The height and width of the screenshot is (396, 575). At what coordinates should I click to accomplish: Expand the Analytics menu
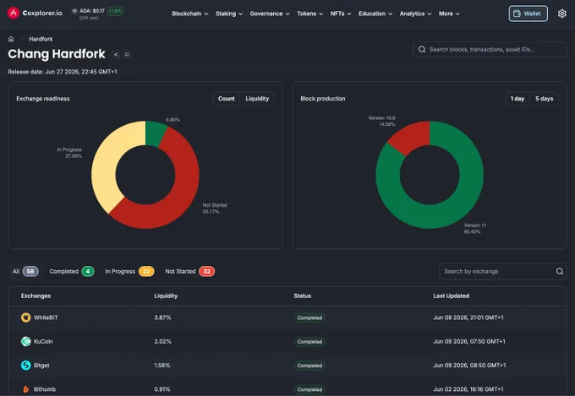tap(415, 14)
